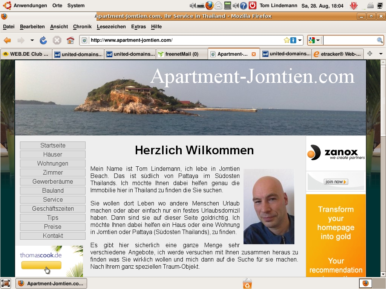Click the show desktop icon in the bottom panel
The width and height of the screenshot is (386, 289).
pos(5,283)
